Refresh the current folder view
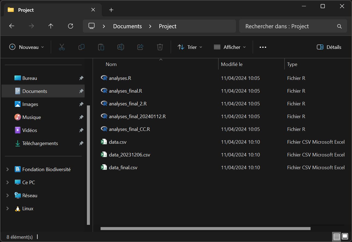 click(x=71, y=26)
